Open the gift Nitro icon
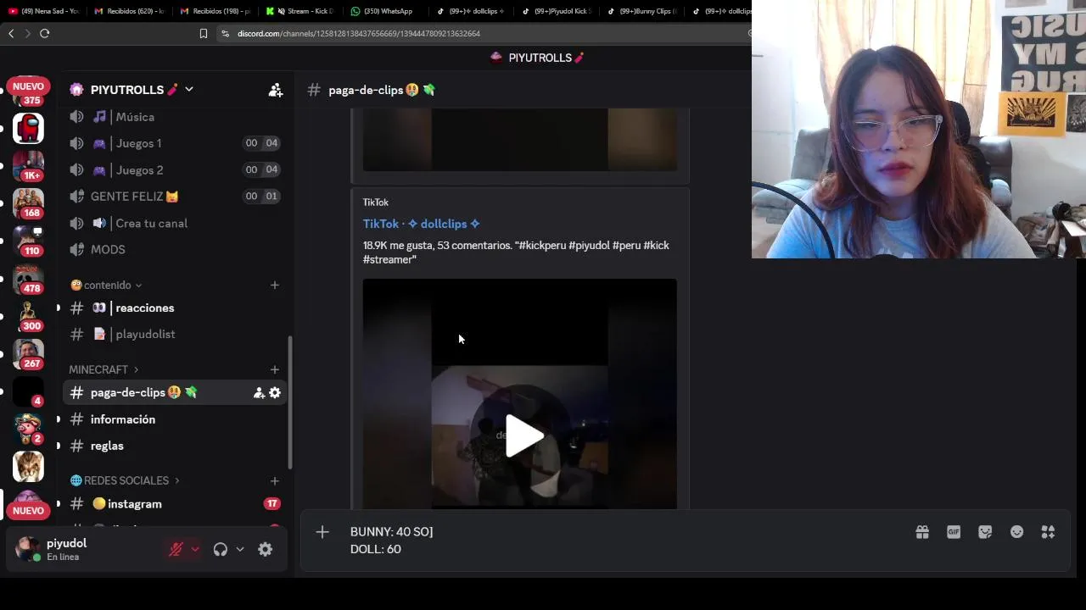 tap(922, 532)
